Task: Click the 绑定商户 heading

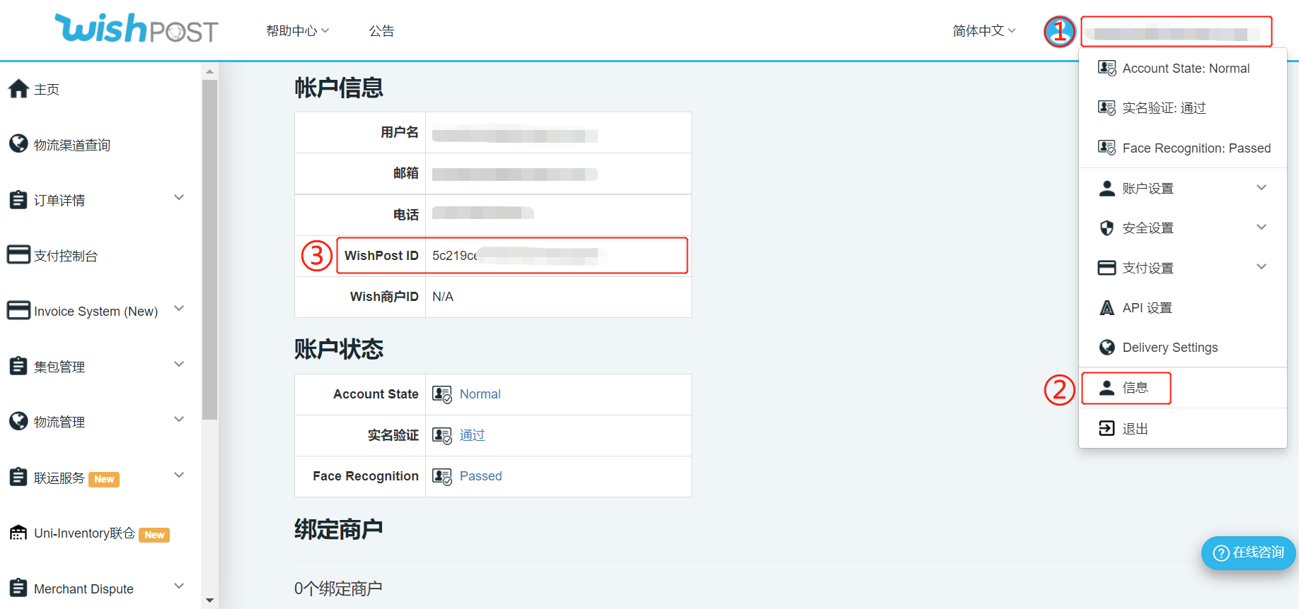Action: 339,529
